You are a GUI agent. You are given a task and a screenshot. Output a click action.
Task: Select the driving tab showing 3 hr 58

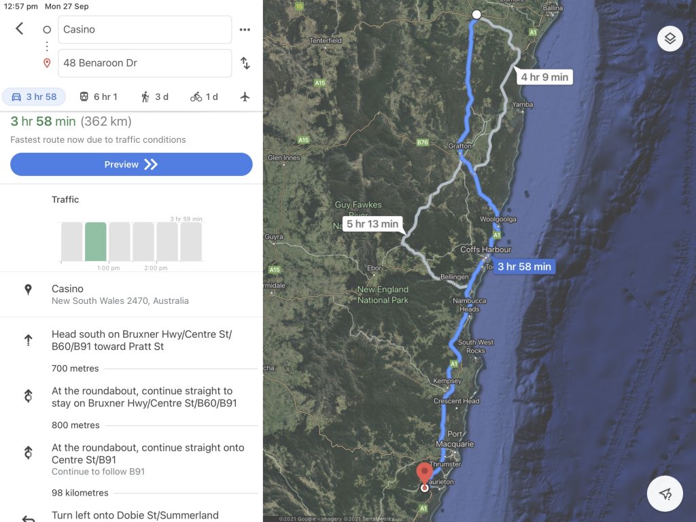(x=34, y=97)
